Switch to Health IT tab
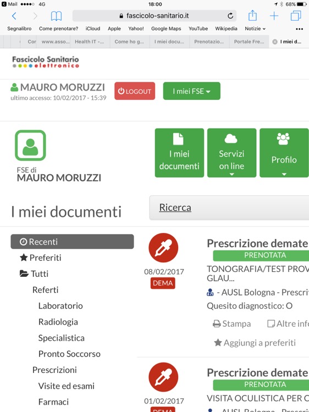The height and width of the screenshot is (412, 309). click(90, 42)
